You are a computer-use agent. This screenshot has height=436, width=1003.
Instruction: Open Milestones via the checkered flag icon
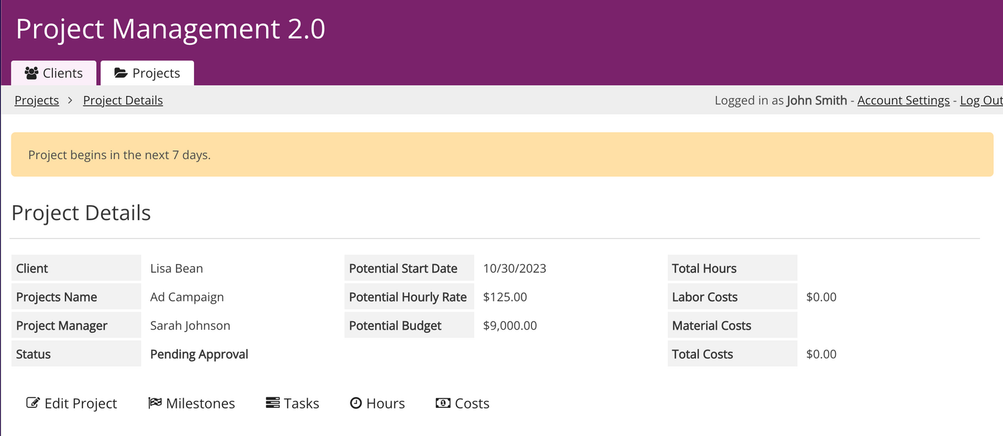tap(155, 403)
